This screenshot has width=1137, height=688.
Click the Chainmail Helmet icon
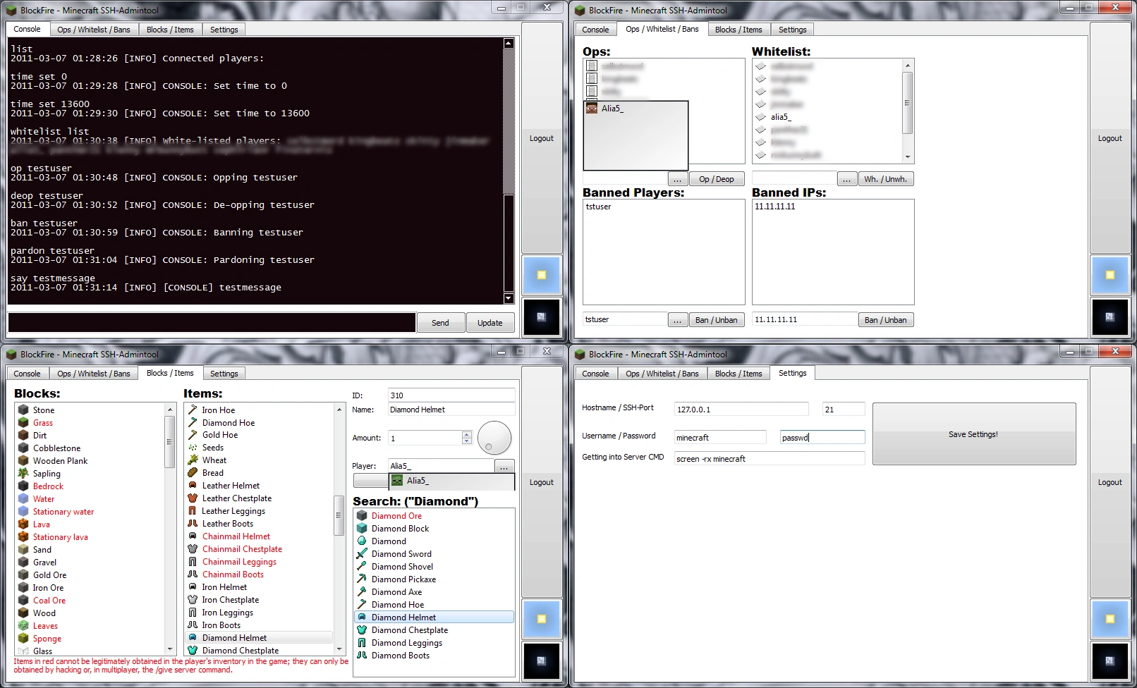click(193, 536)
